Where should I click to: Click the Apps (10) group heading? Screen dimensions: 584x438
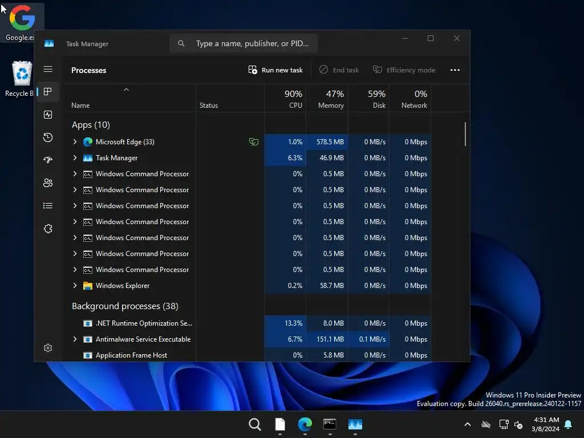pos(91,125)
